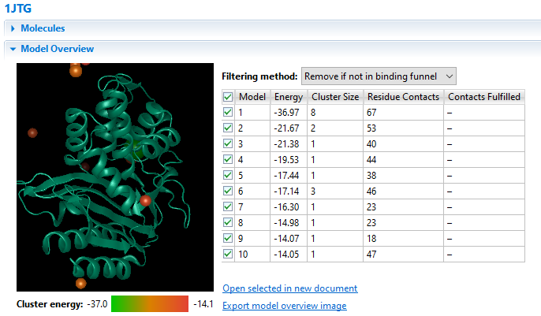The width and height of the screenshot is (541, 316).
Task: Click the Molecules section title
Action: [x=43, y=28]
